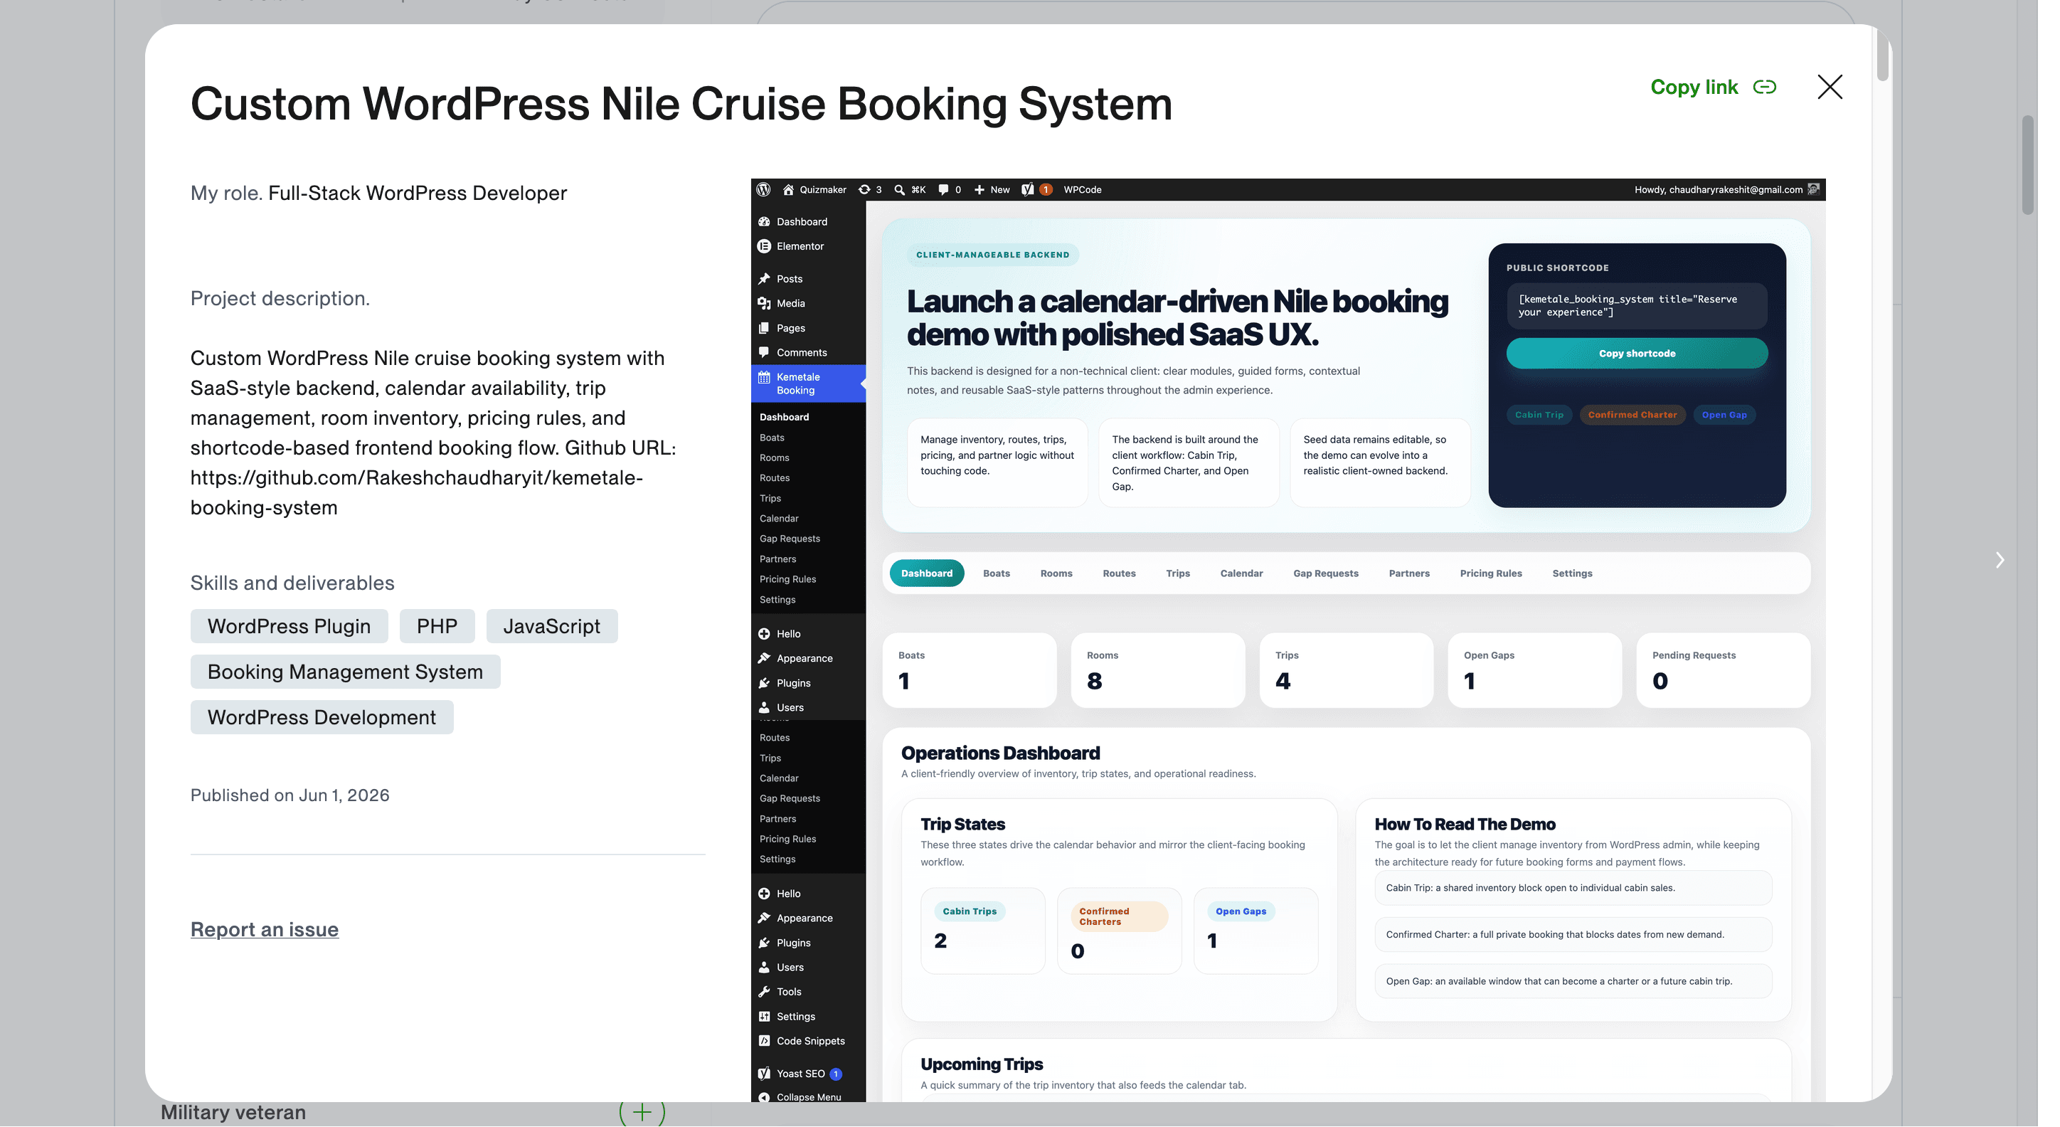Select the WordPress Plugin skill tag
This screenshot has height=1127, width=2060.
coord(289,625)
